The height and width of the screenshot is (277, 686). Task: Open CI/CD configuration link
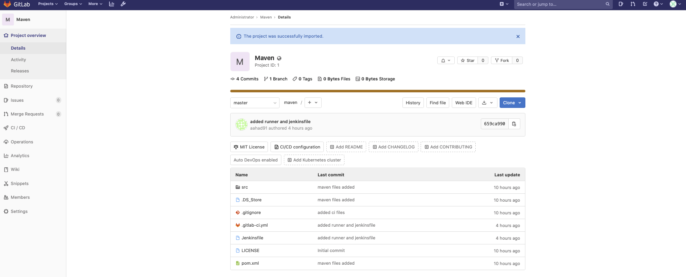[297, 147]
